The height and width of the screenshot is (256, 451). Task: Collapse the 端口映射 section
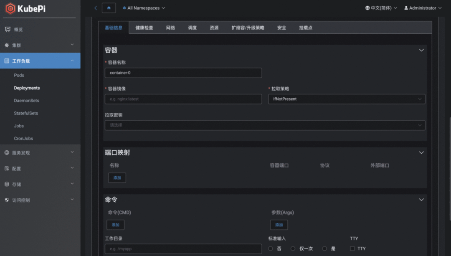[421, 152]
